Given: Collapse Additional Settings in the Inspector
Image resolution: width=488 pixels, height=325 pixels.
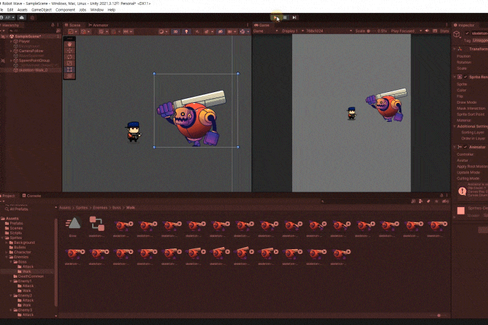Looking at the screenshot, I should coord(454,126).
